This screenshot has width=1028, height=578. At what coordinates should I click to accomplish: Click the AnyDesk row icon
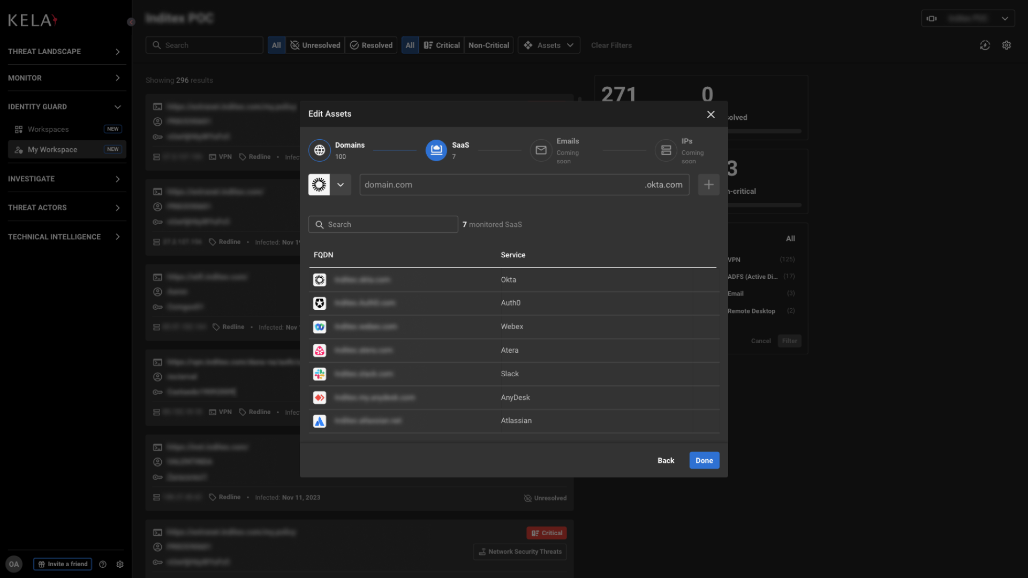point(320,398)
